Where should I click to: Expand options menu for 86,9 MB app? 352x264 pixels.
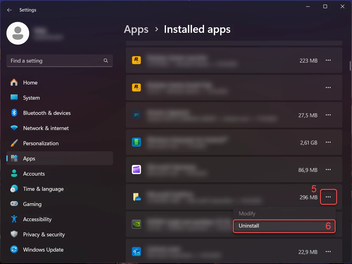328,170
